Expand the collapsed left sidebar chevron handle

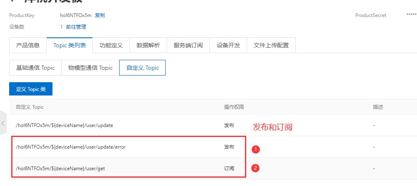(3, 123)
